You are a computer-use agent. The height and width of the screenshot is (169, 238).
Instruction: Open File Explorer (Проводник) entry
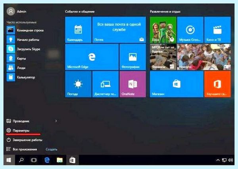[x=18, y=121]
